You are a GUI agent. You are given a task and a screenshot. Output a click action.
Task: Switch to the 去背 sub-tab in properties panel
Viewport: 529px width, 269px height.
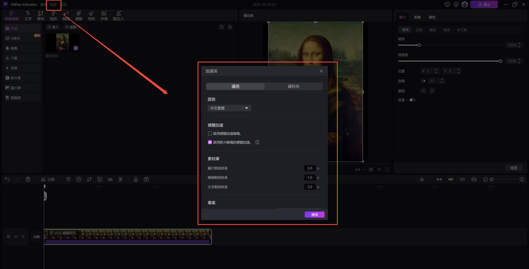(x=419, y=30)
